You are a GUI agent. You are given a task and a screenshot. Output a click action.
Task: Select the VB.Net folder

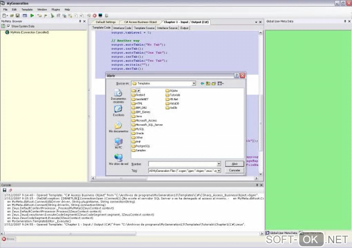(x=172, y=99)
